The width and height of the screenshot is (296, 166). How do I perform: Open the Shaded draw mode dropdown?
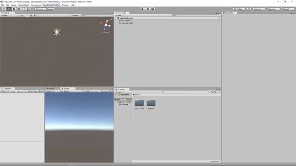(x=10, y=15)
